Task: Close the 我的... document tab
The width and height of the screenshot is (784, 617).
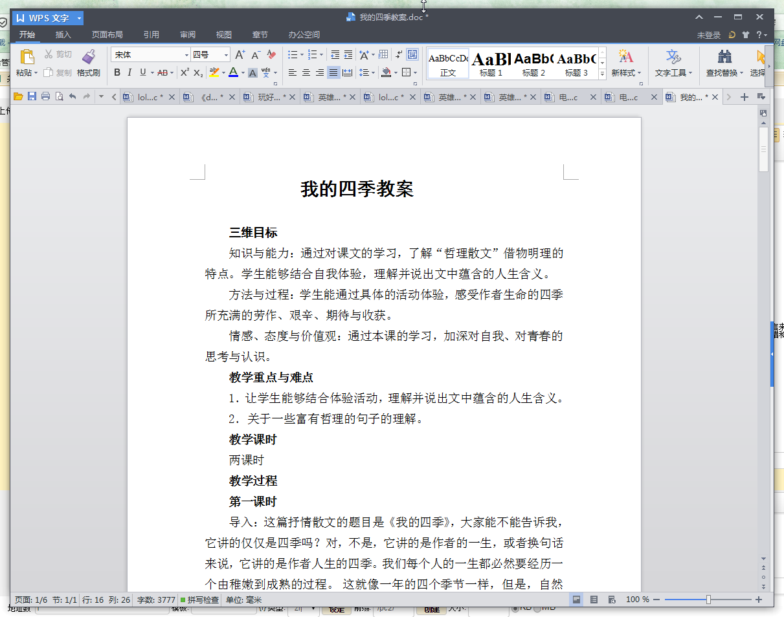Action: (715, 97)
